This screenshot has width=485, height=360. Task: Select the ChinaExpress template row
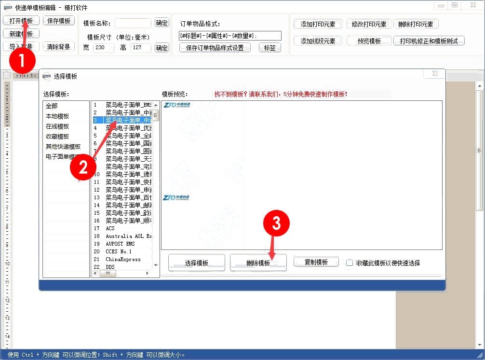point(123,259)
